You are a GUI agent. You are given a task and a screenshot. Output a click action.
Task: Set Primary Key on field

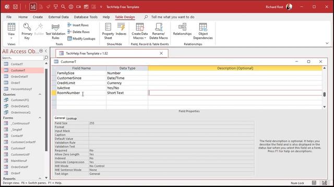coord(27,31)
